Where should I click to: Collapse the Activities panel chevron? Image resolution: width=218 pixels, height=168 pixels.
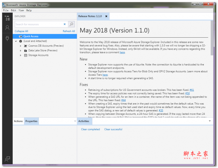point(210,121)
